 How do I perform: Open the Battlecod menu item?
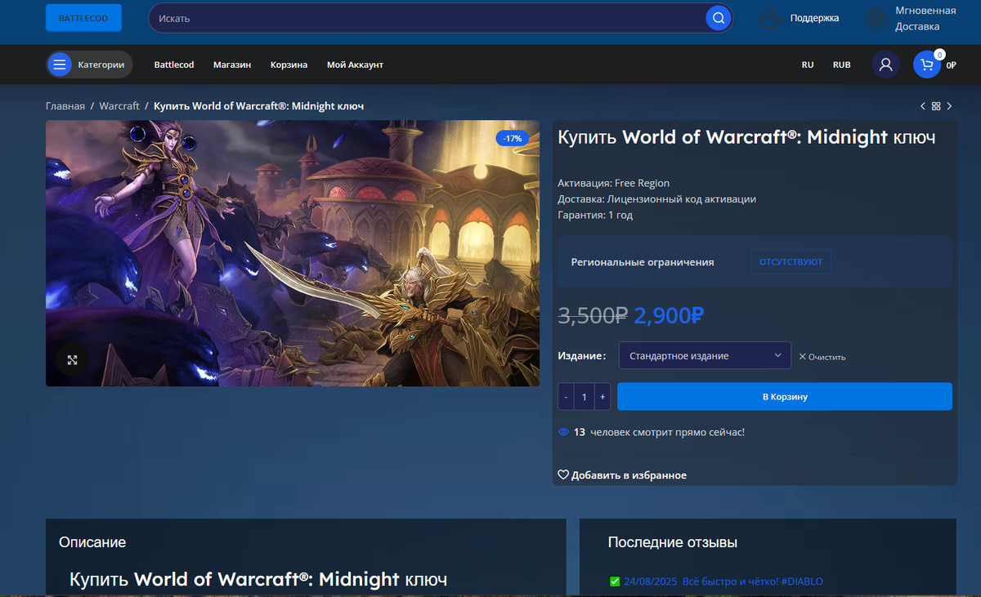tap(174, 65)
